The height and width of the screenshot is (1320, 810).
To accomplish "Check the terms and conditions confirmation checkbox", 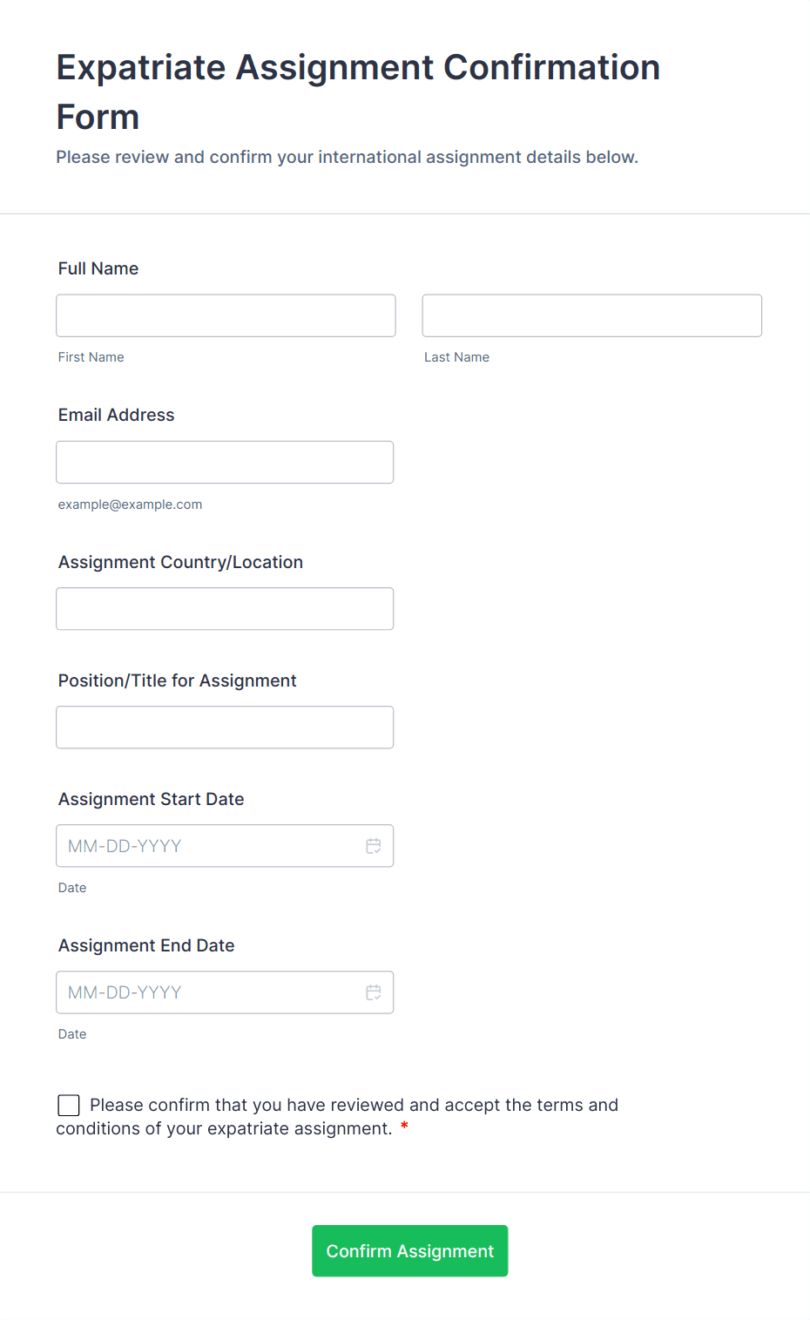I will pyautogui.click(x=69, y=1106).
